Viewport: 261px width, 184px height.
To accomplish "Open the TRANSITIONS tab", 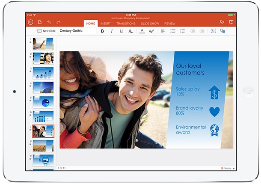I will pos(126,24).
